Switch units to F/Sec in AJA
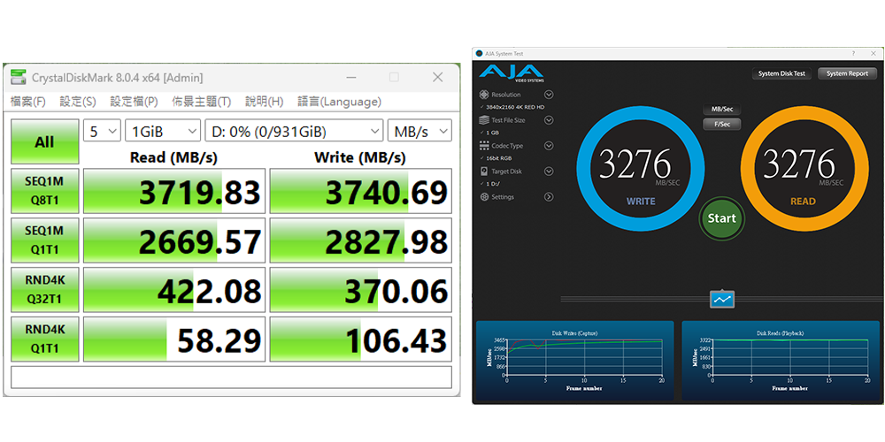The image size is (885, 442). coord(721,125)
